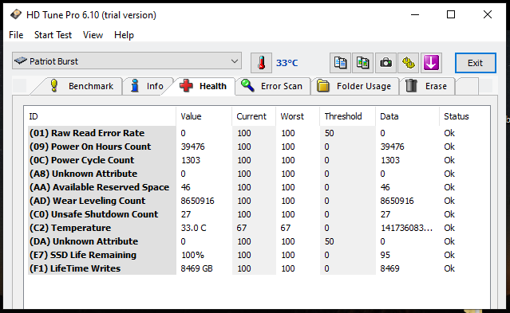Image resolution: width=510 pixels, height=313 pixels.
Task: Click the 39476 value for Power On Hours
Action: pos(192,147)
